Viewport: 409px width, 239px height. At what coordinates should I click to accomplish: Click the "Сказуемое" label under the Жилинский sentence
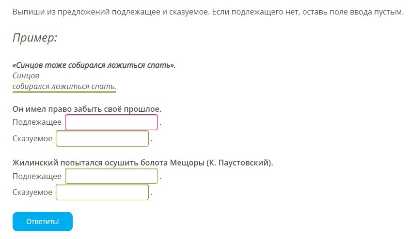tap(32, 193)
